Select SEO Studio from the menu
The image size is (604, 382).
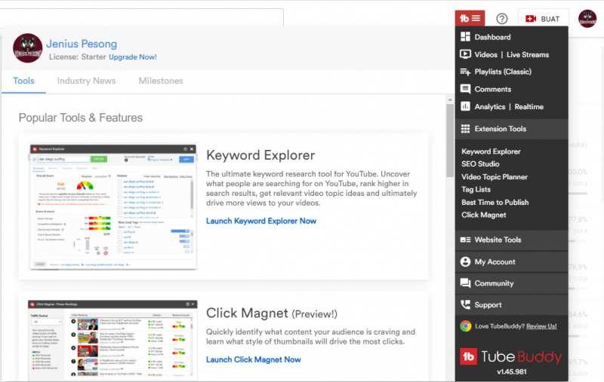tap(480, 164)
